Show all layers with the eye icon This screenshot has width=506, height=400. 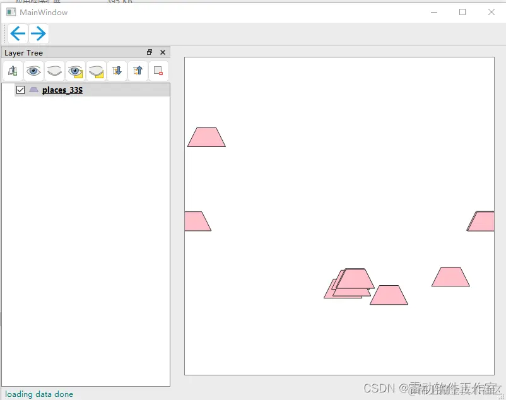[x=33, y=71]
